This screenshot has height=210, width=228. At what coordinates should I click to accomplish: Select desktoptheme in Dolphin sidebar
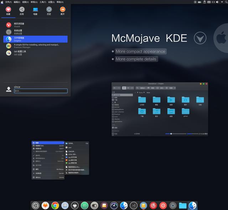(122, 109)
